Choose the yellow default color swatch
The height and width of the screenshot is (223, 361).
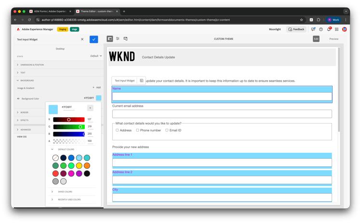pyautogui.click(x=79, y=165)
